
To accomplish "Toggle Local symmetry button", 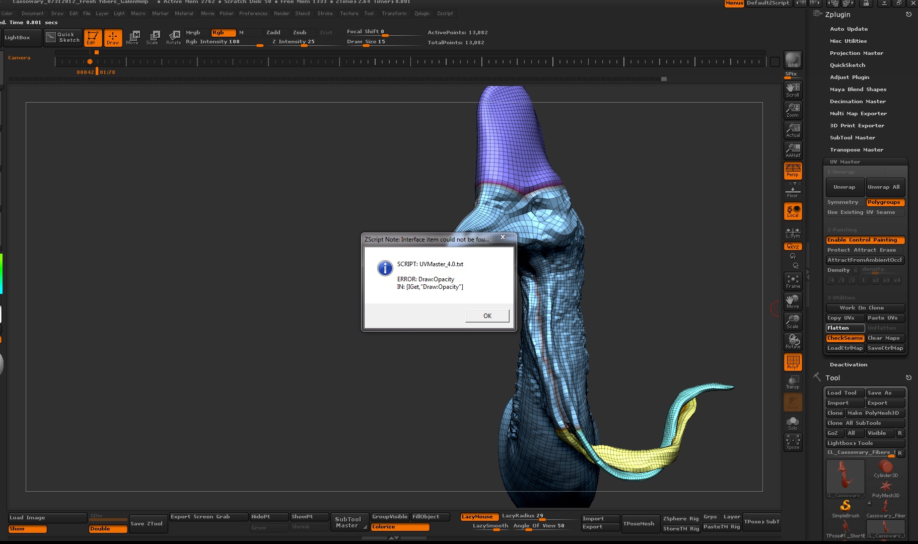I will click(793, 211).
